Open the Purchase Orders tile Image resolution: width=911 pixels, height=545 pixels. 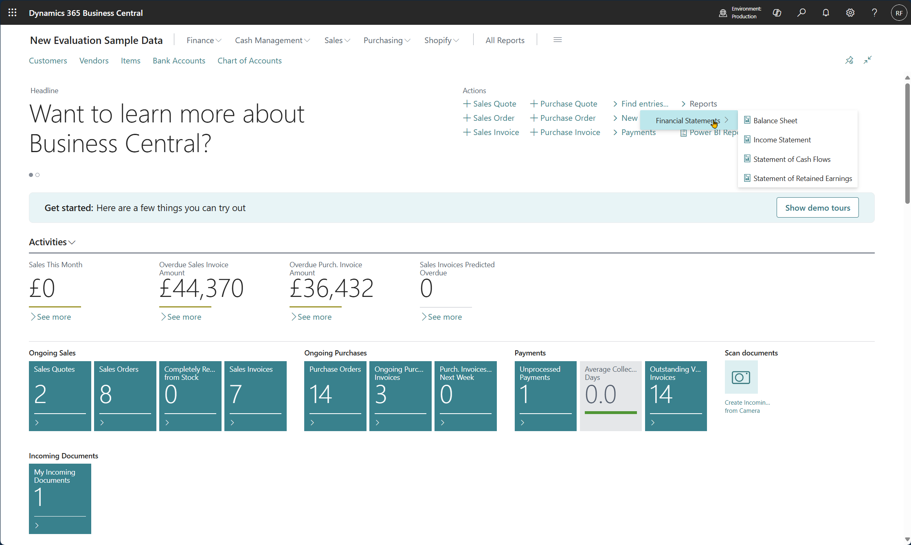(335, 396)
